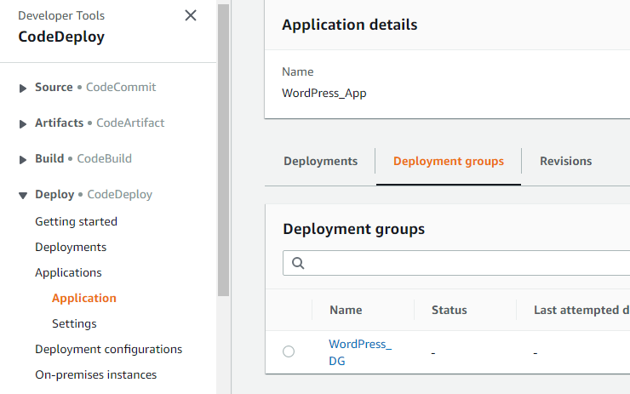Expand the Source CodeCommit section
630x394 pixels.
coord(23,88)
